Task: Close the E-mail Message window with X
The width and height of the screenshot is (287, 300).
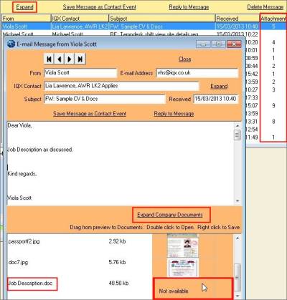Action: (234, 44)
